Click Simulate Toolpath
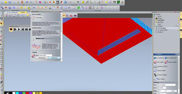This screenshot has width=182, height=94. point(160,70)
